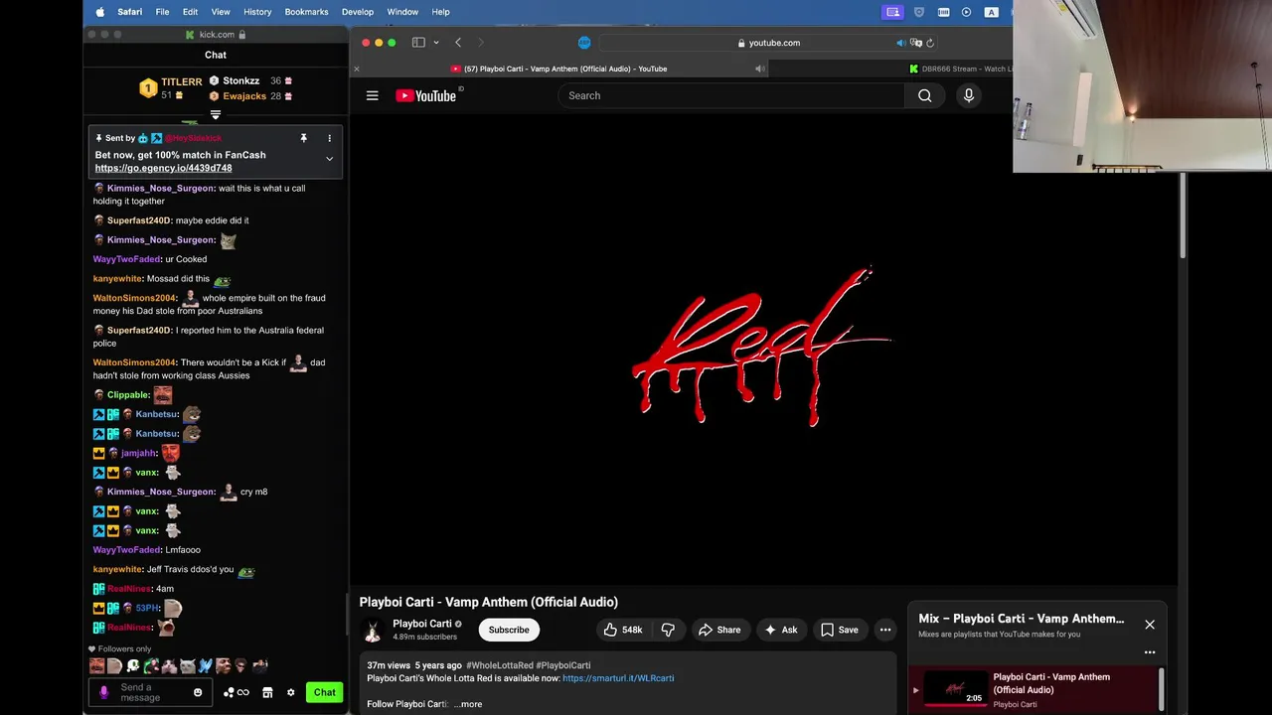Click the Share button under video
This screenshot has width=1272, height=715.
pyautogui.click(x=719, y=630)
